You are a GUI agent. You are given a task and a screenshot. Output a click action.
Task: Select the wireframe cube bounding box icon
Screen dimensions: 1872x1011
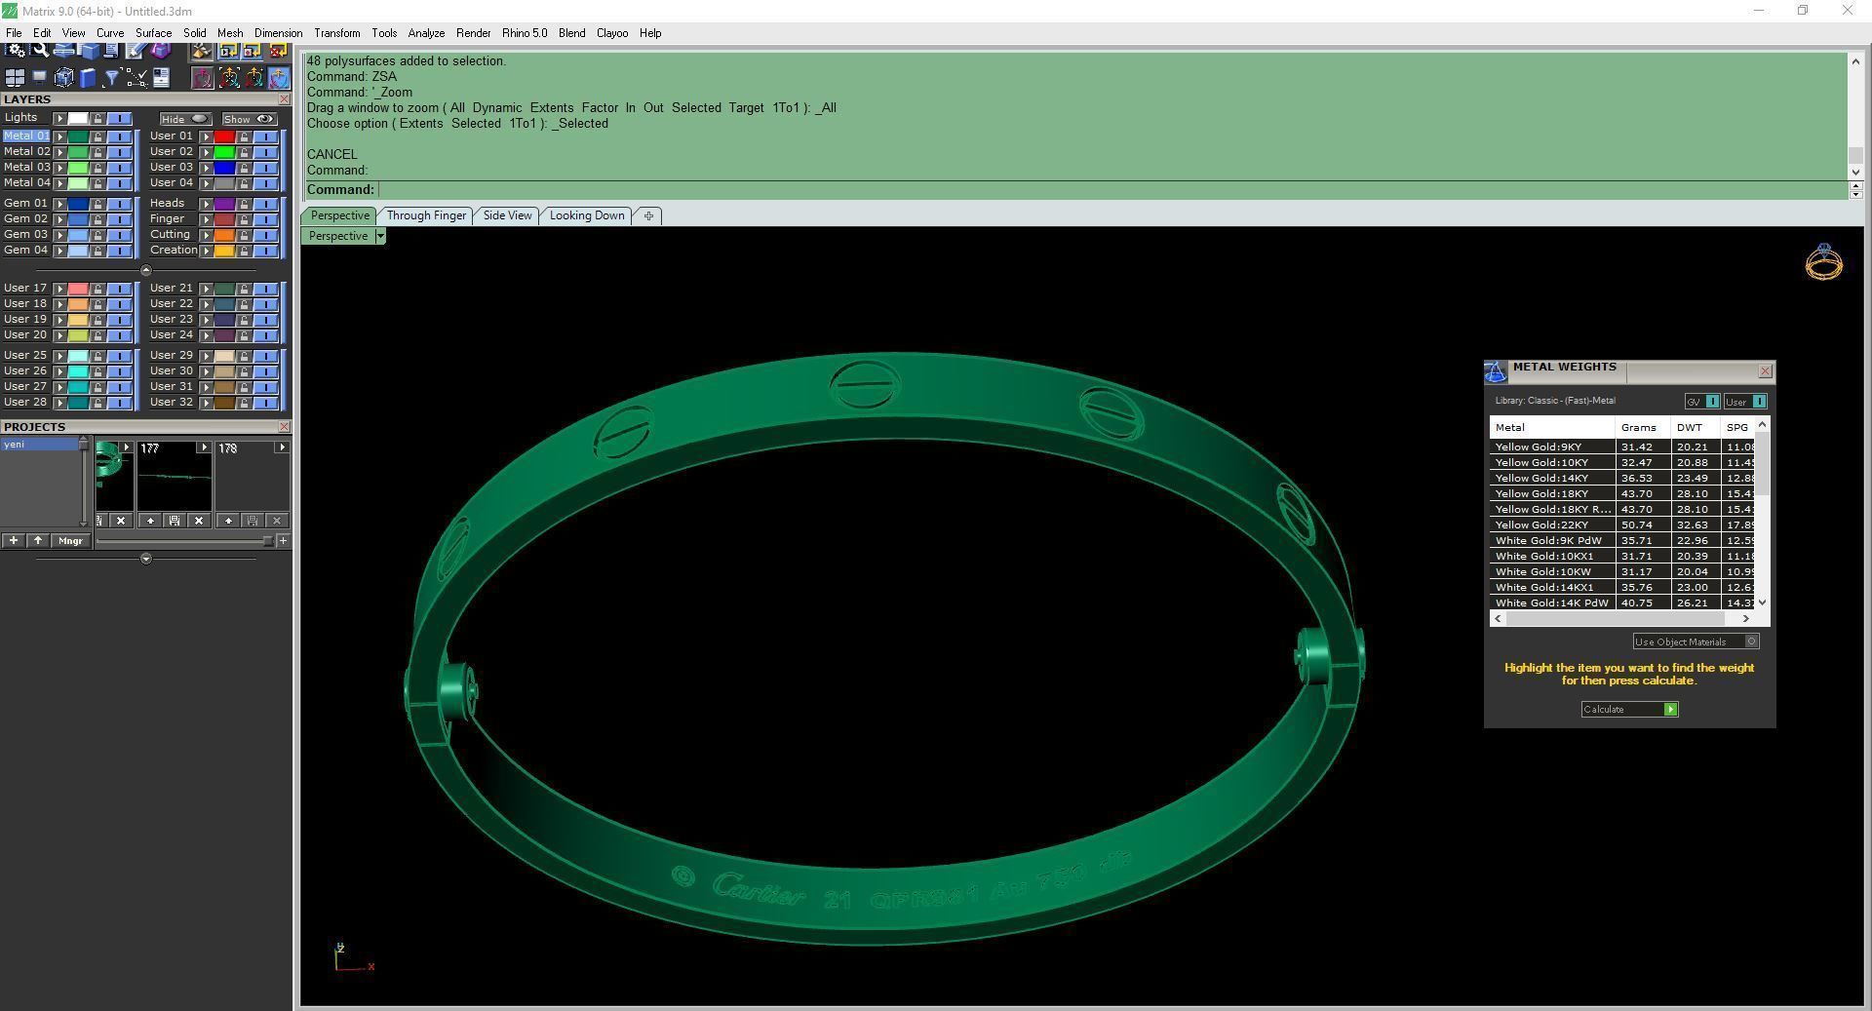[x=64, y=78]
